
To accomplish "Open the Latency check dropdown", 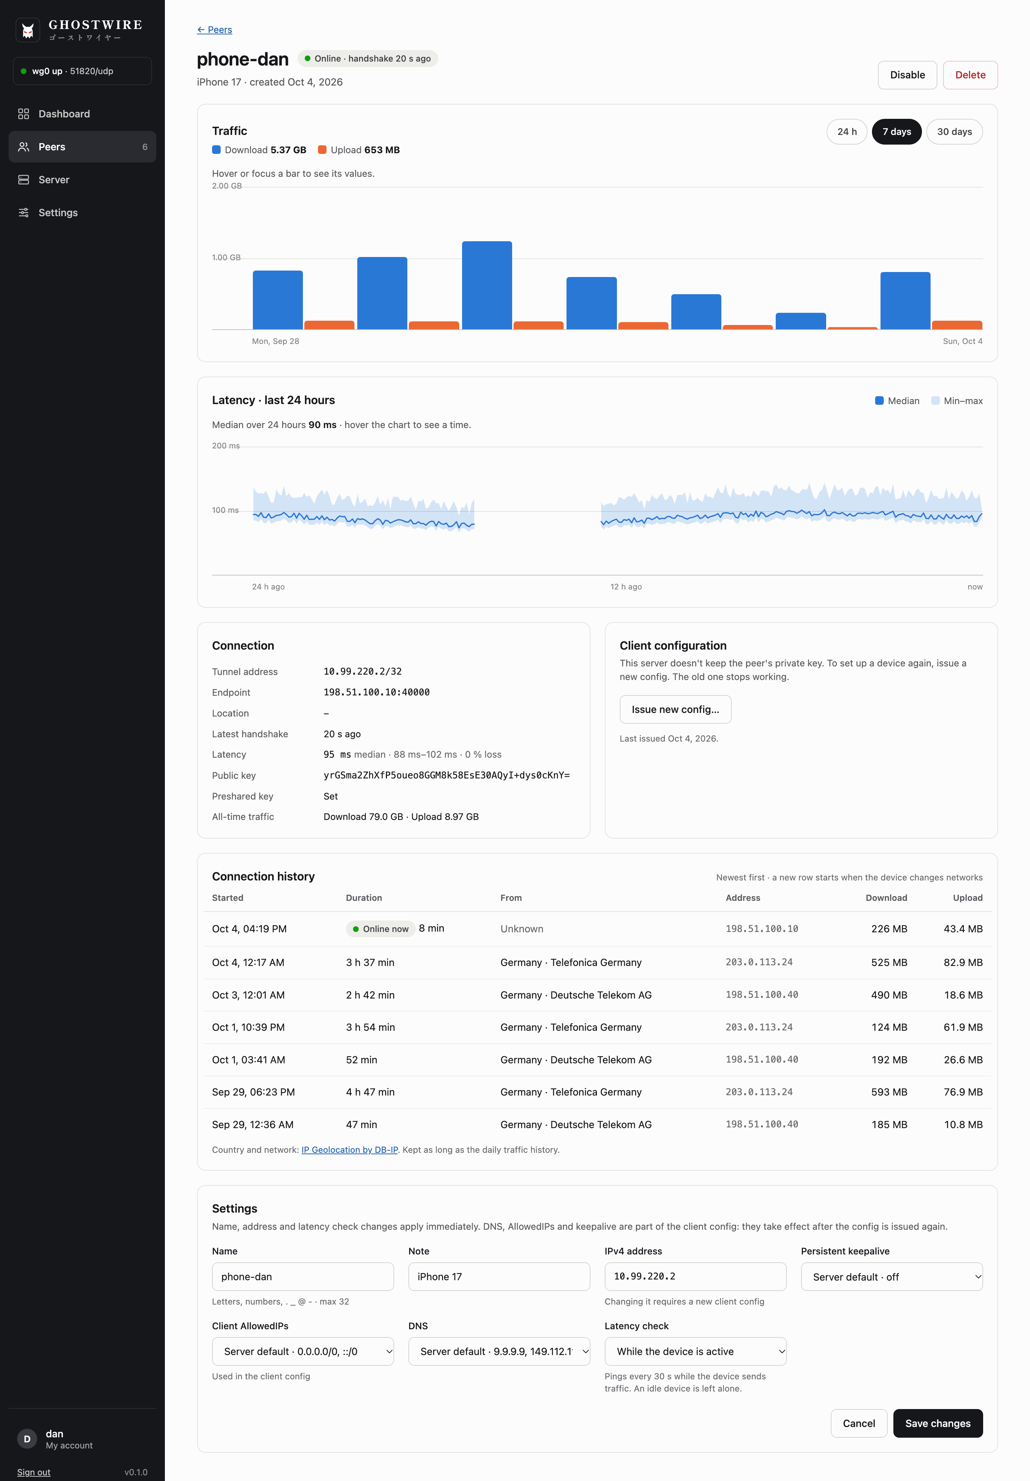I will (695, 1351).
